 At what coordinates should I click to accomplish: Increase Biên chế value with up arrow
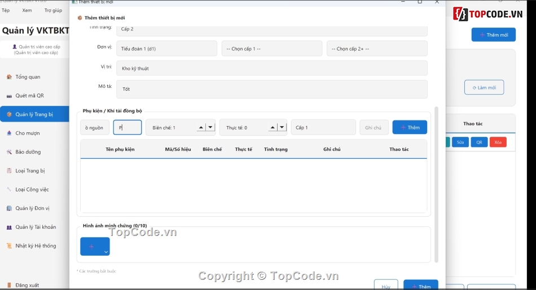pyautogui.click(x=201, y=128)
